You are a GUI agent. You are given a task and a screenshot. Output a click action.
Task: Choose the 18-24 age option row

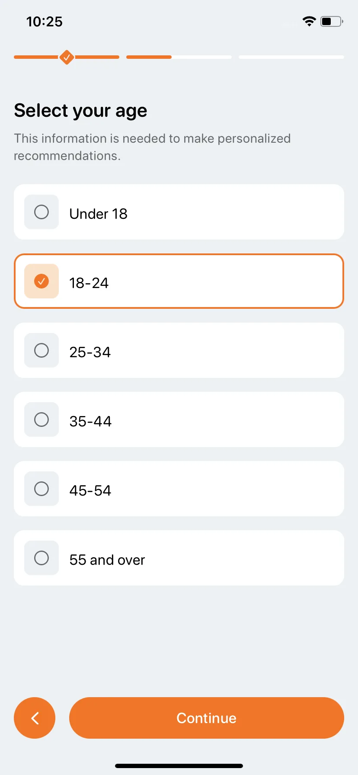(179, 281)
